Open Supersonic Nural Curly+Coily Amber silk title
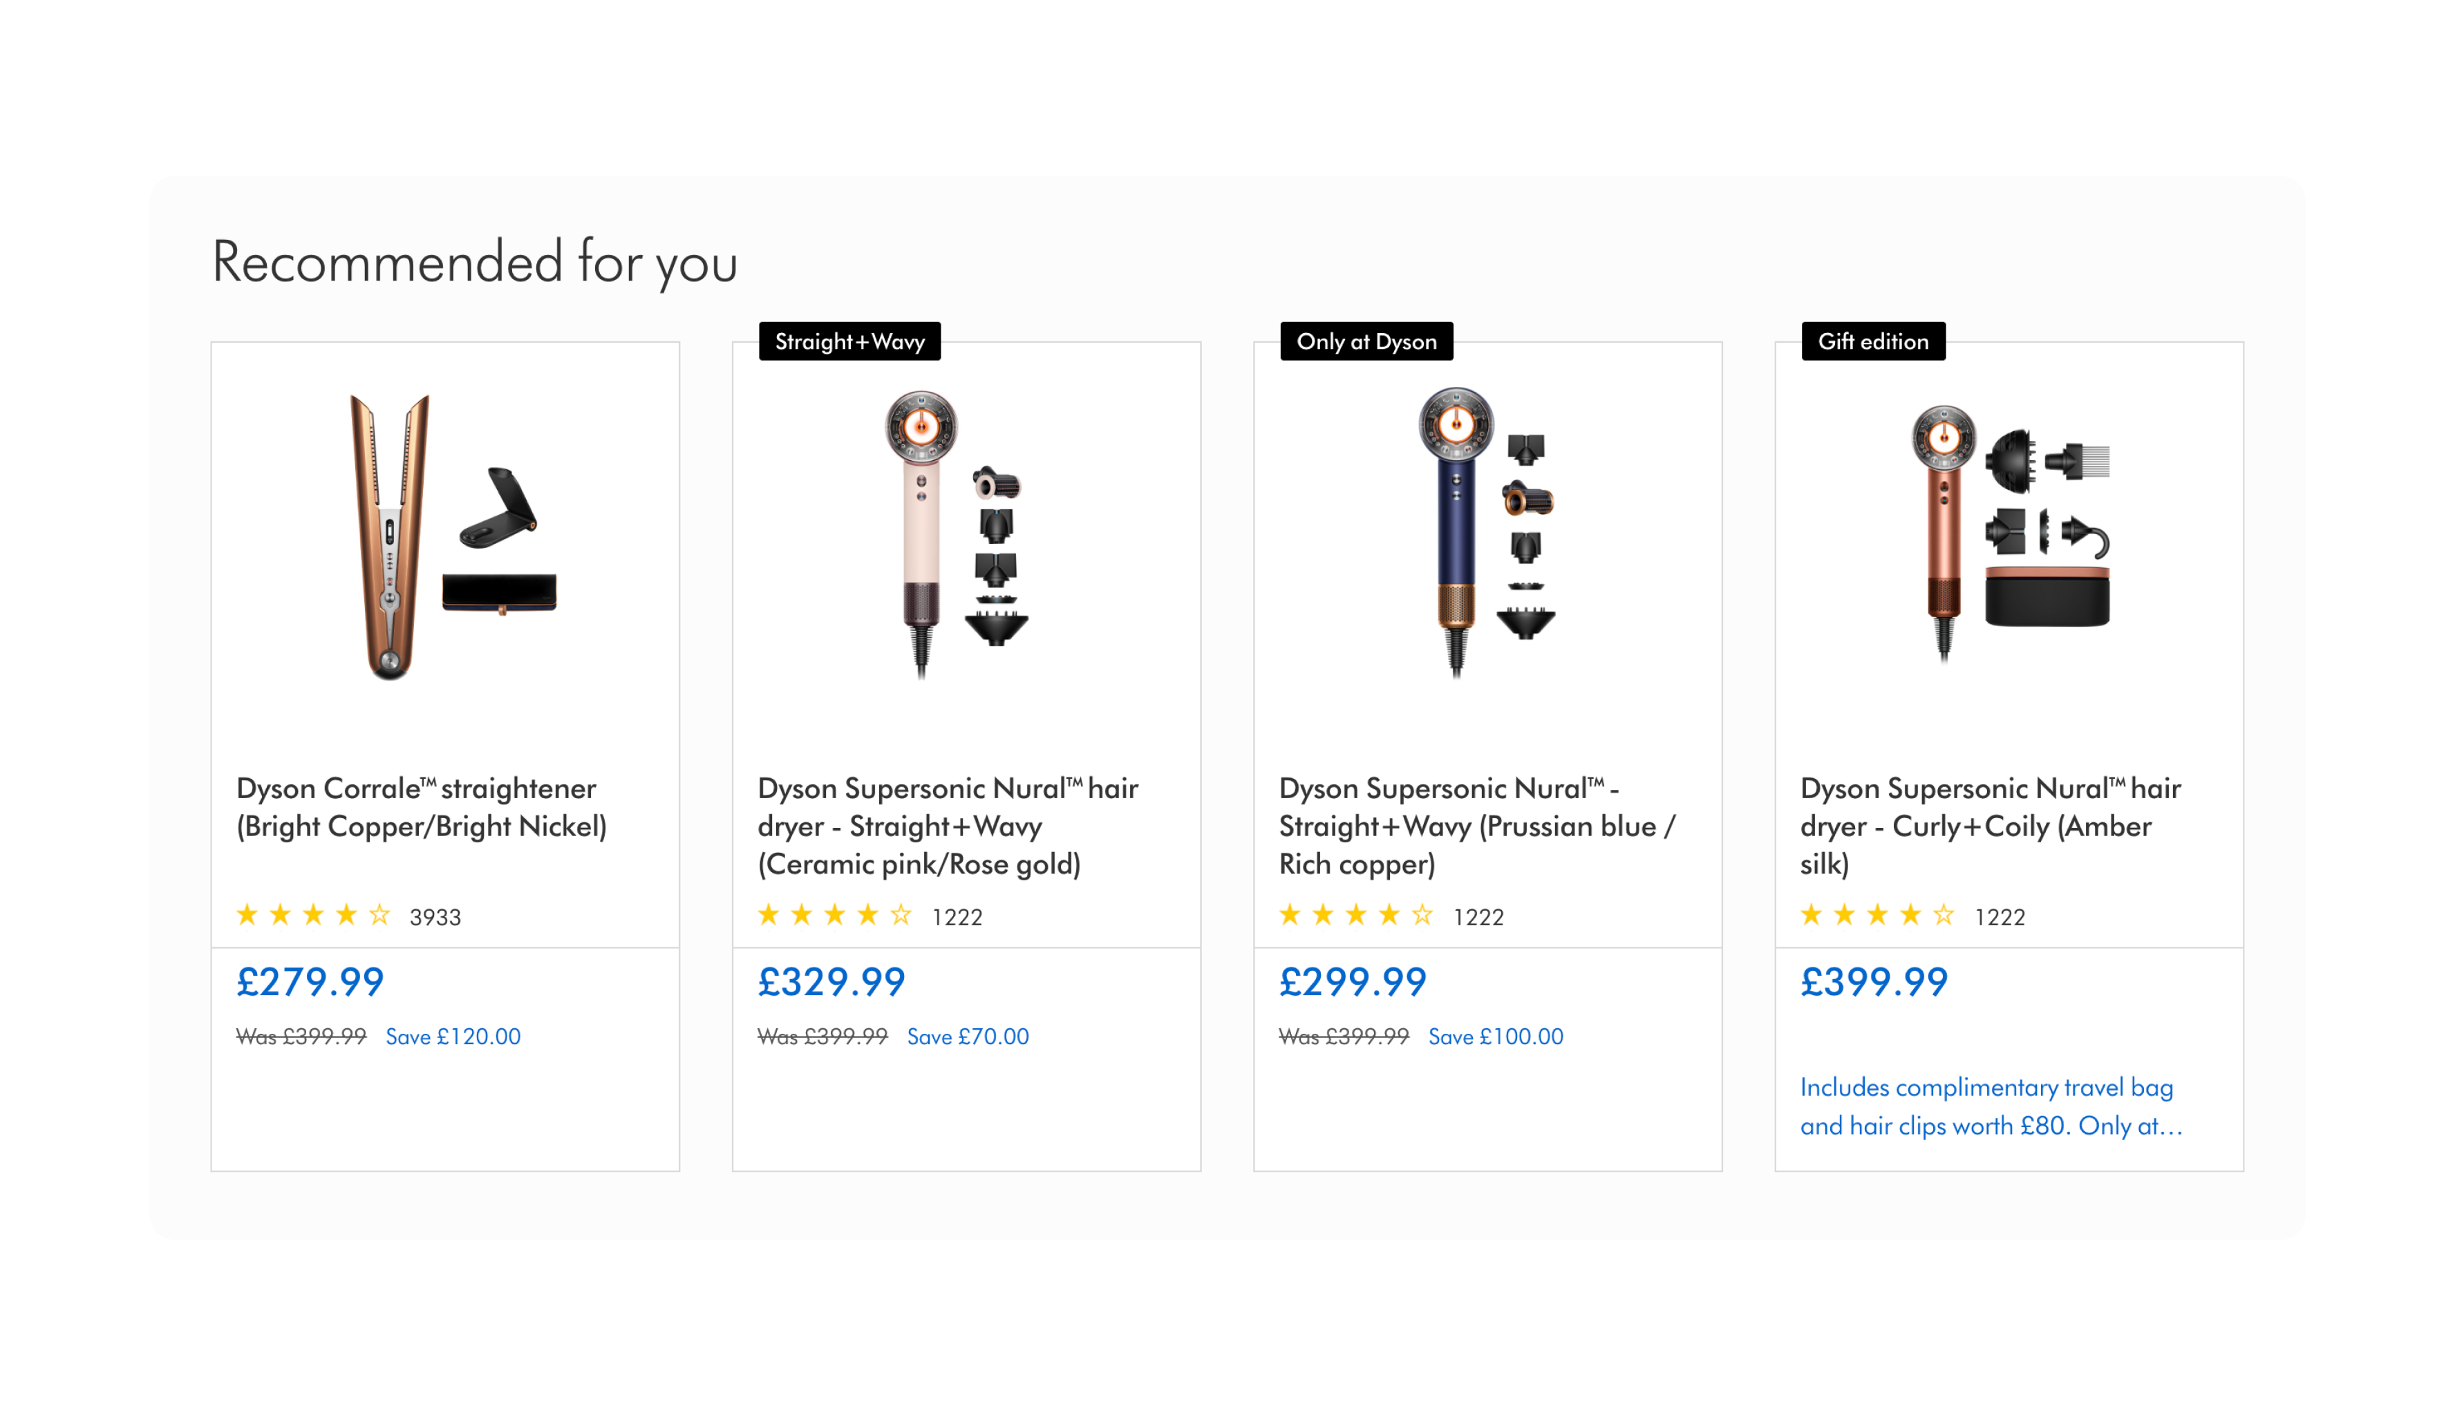Viewport: 2455px width, 1418px height. 1990,826
